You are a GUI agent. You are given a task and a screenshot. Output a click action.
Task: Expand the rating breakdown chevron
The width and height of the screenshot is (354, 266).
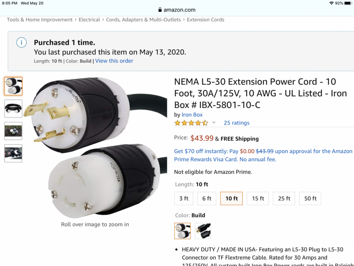coord(214,123)
